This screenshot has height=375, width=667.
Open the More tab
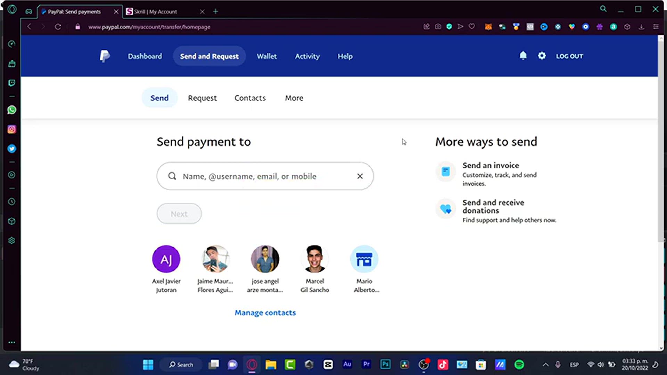tap(294, 98)
